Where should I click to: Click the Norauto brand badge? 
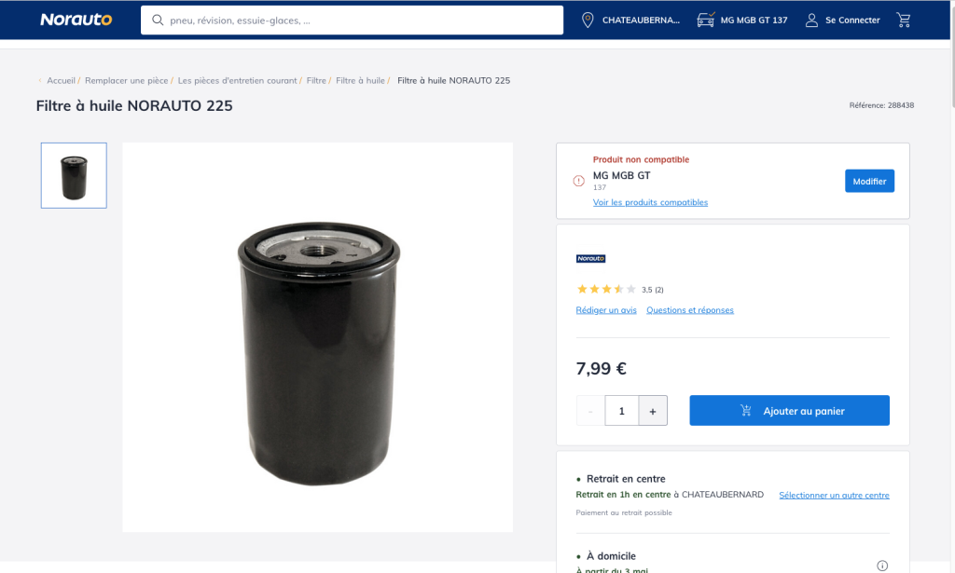590,258
